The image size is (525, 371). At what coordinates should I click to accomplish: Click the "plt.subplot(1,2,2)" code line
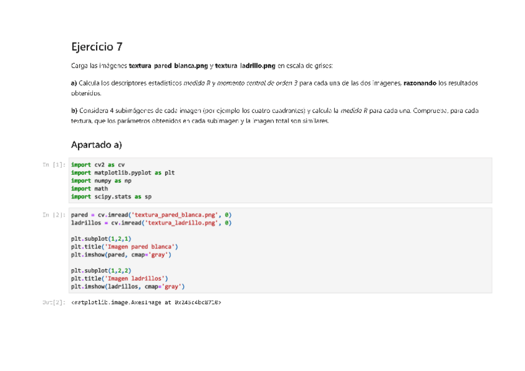tap(101, 271)
